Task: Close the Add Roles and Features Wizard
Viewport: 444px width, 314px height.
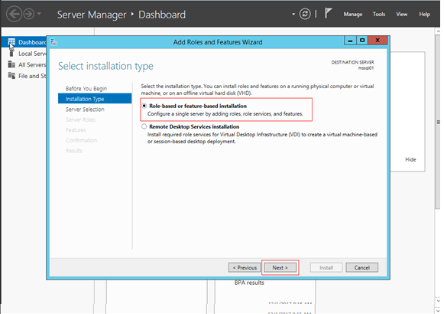Action: coord(378,41)
